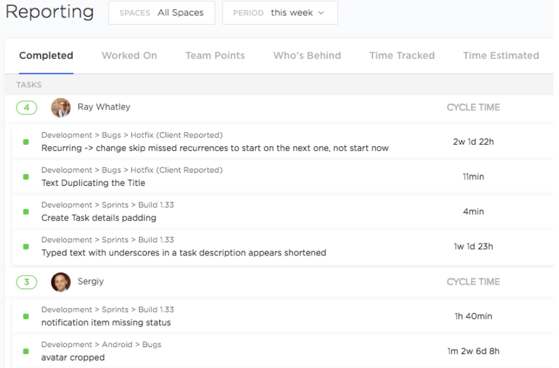This screenshot has width=559, height=368.
Task: Click Ray Whatley's completed count badge showing 4
Action: [27, 107]
